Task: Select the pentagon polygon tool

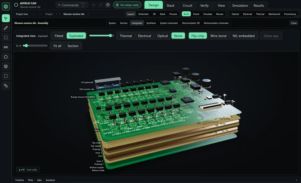Action: pyautogui.click(x=6, y=57)
